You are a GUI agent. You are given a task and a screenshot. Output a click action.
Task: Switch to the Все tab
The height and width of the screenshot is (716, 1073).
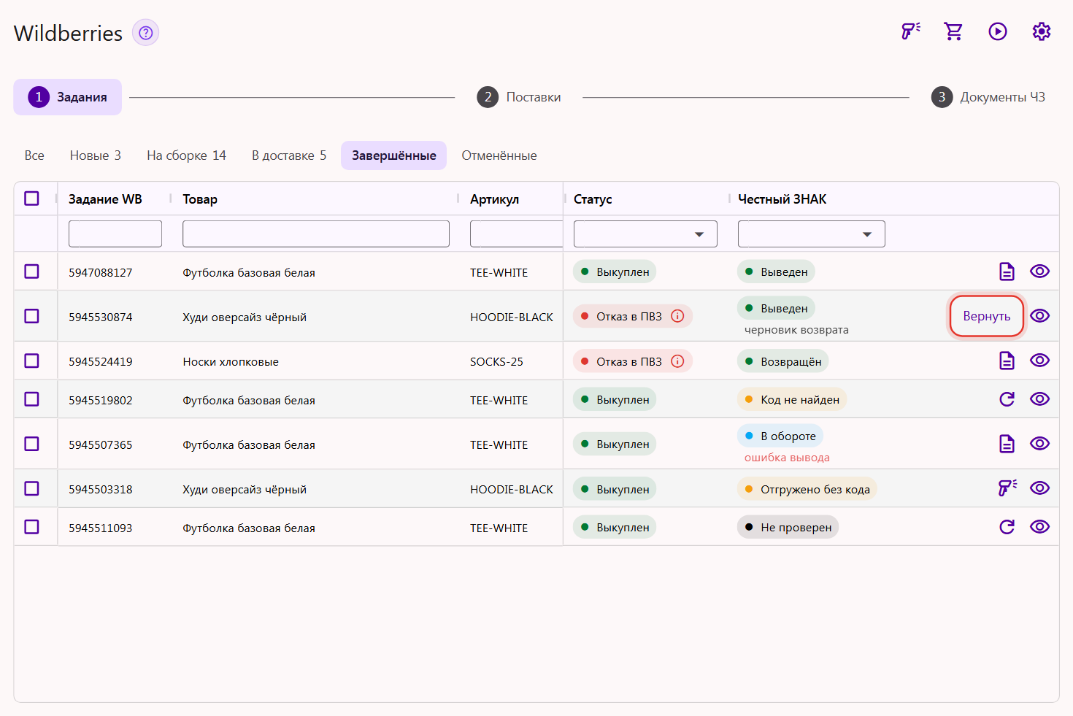tap(34, 155)
